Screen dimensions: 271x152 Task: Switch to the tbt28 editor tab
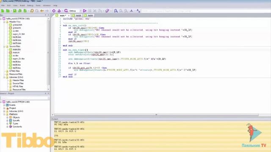pyautogui.click(x=77, y=16)
